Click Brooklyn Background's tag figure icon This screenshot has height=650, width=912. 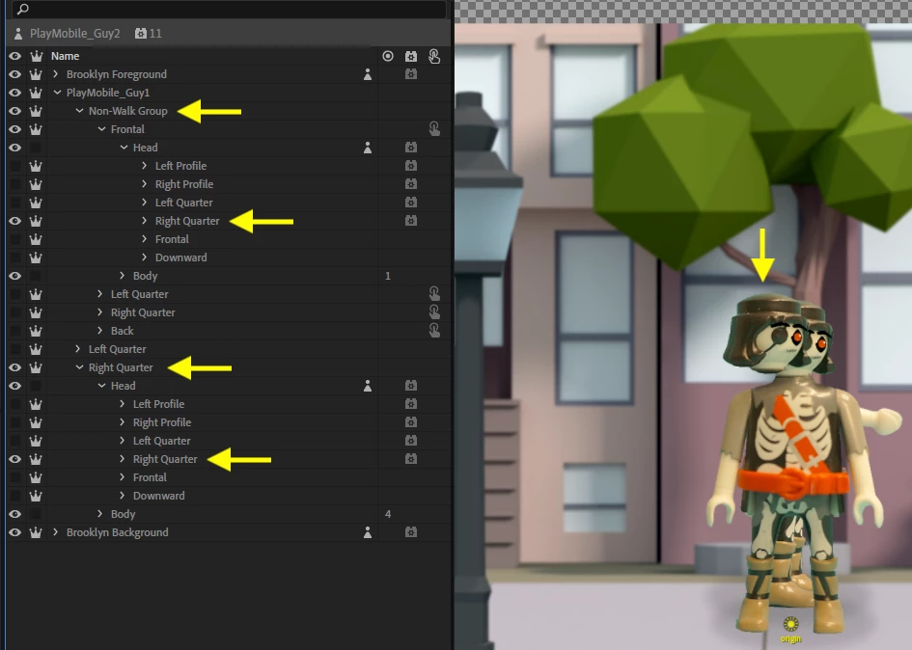(x=368, y=532)
